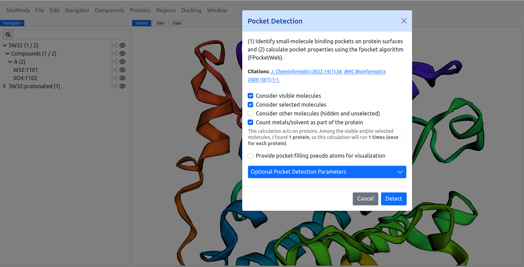Viewport: 524px width, 267px height.
Task: Expand Optional Pocket Detection Parameters
Action: click(x=327, y=172)
